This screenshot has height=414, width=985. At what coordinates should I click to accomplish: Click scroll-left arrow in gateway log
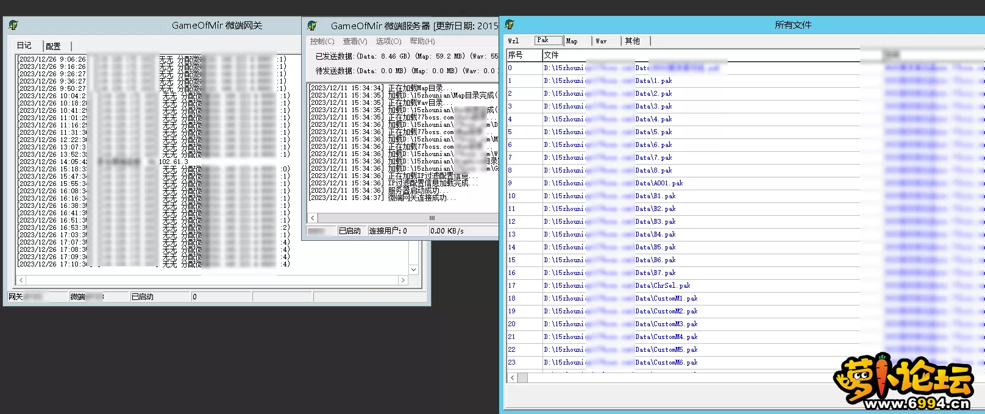pyautogui.click(x=21, y=280)
